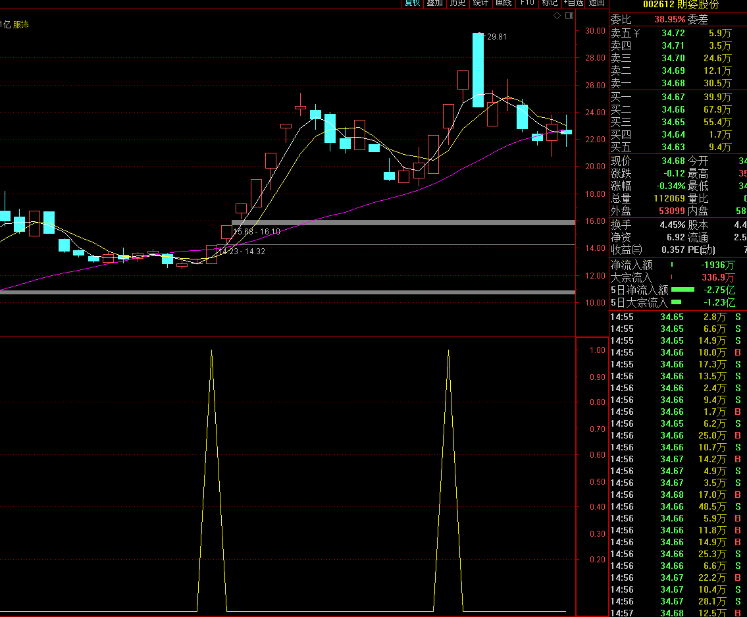Image resolution: width=747 pixels, height=617 pixels.
Task: Click the 换手 value 4.45%
Action: pyautogui.click(x=673, y=225)
